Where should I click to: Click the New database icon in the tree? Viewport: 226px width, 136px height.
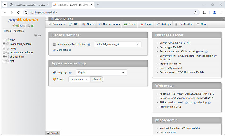[x=8, y=40]
